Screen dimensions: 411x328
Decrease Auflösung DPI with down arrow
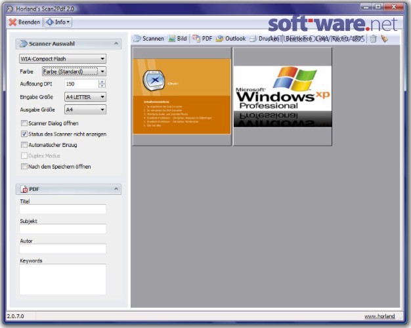tap(102, 86)
